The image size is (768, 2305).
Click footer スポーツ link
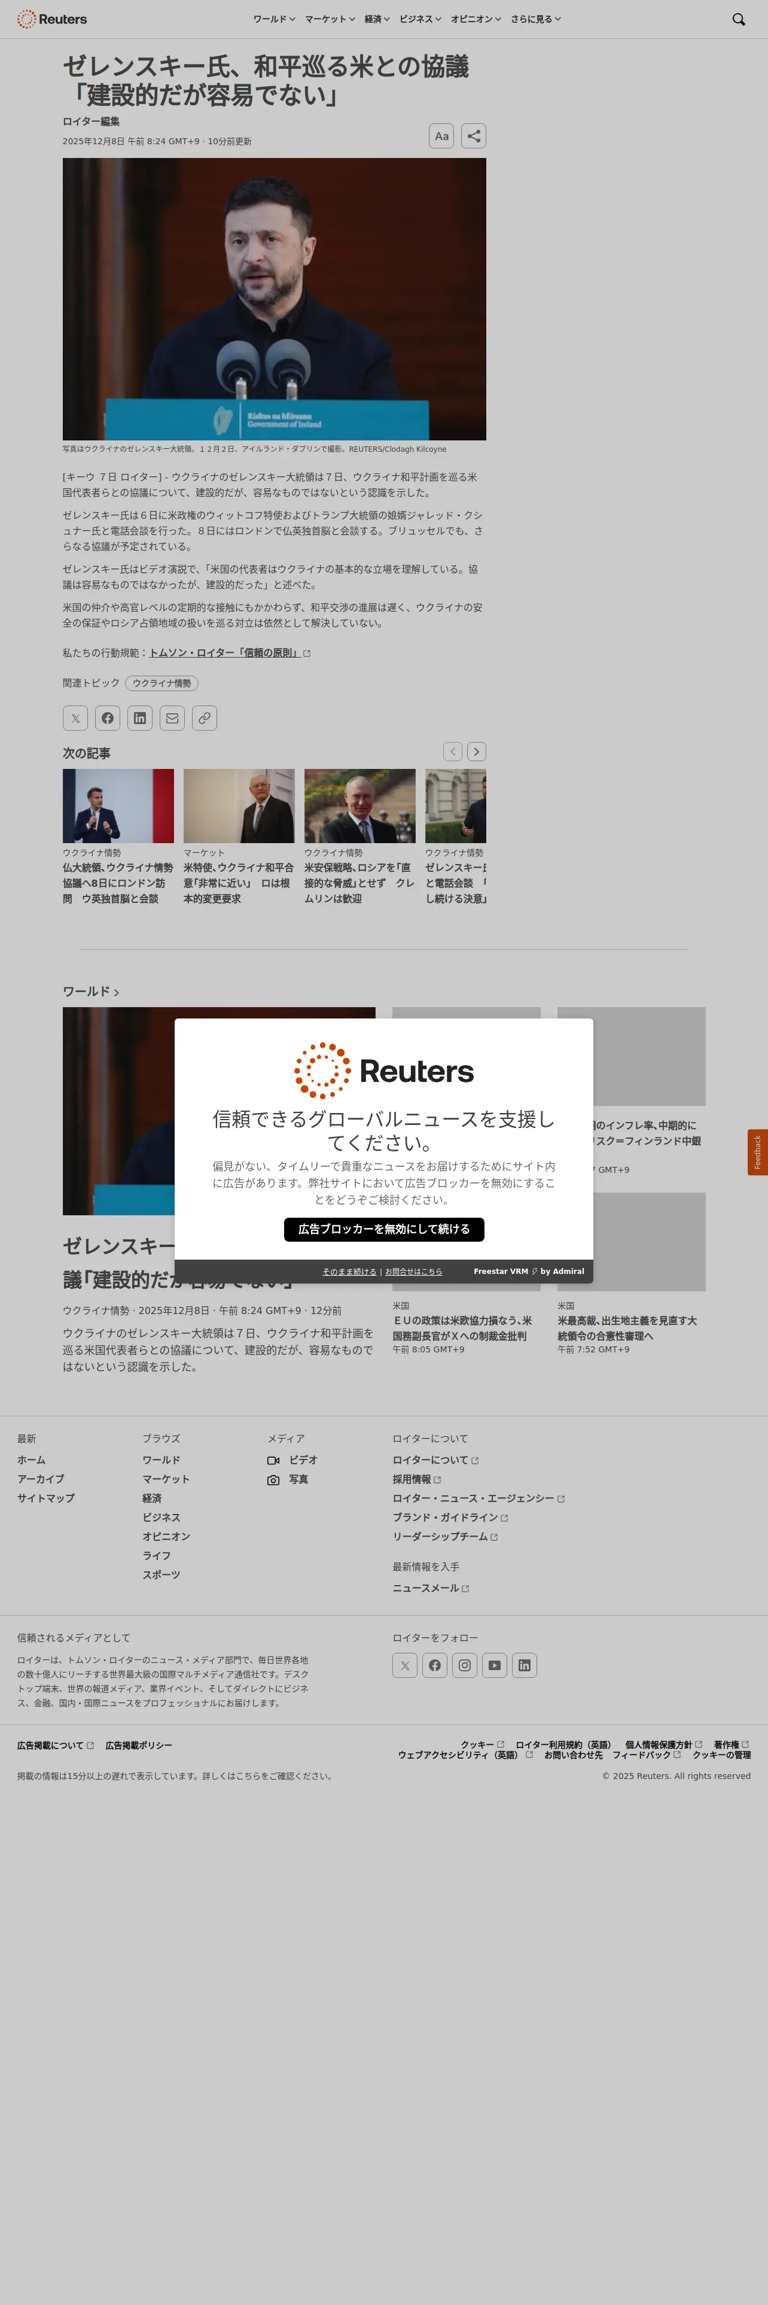click(161, 1575)
